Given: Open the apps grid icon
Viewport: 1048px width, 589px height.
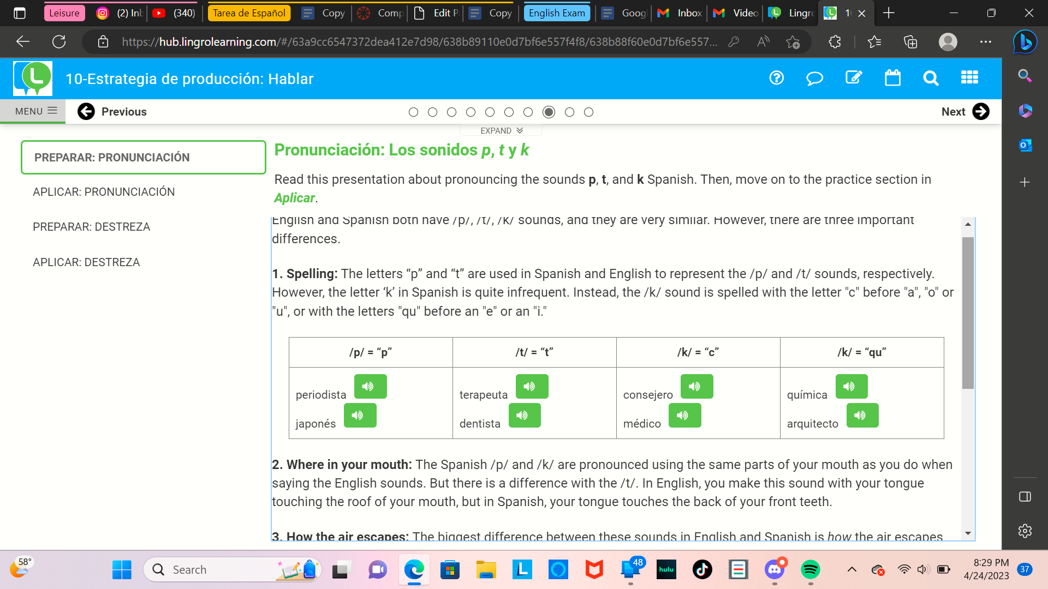Looking at the screenshot, I should (x=969, y=78).
